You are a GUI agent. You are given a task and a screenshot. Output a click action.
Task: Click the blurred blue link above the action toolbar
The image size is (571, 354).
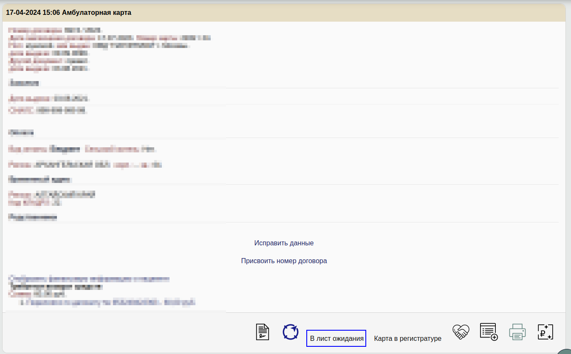click(89, 279)
